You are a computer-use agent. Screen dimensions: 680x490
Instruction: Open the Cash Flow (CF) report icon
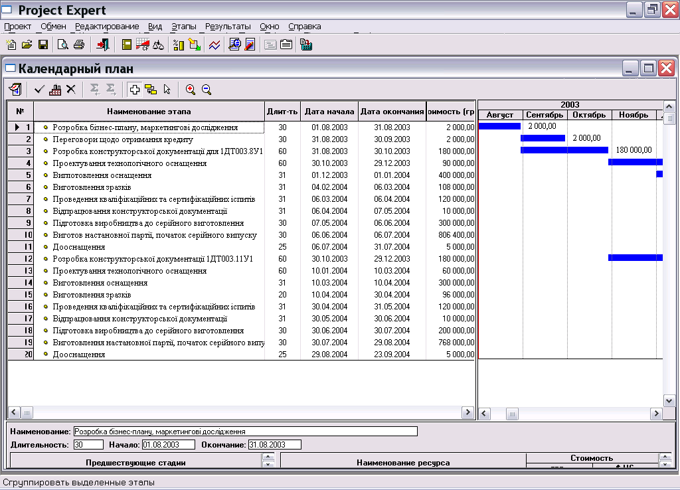(x=142, y=44)
